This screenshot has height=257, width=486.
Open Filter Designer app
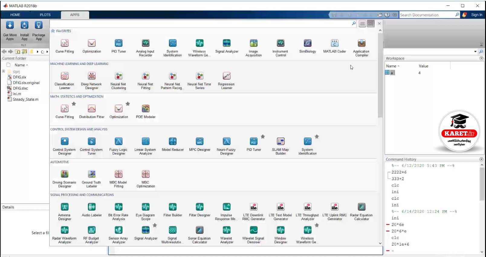tap(199, 210)
